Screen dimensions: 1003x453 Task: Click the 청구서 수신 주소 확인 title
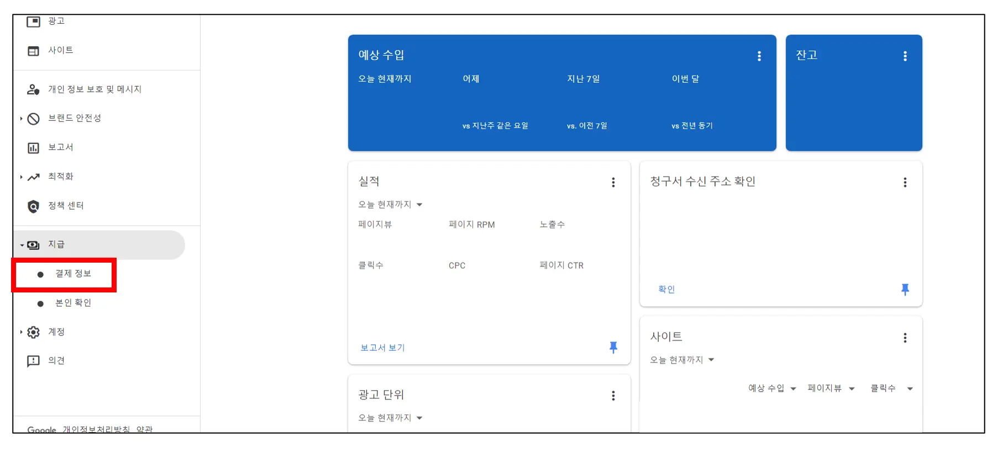point(703,182)
